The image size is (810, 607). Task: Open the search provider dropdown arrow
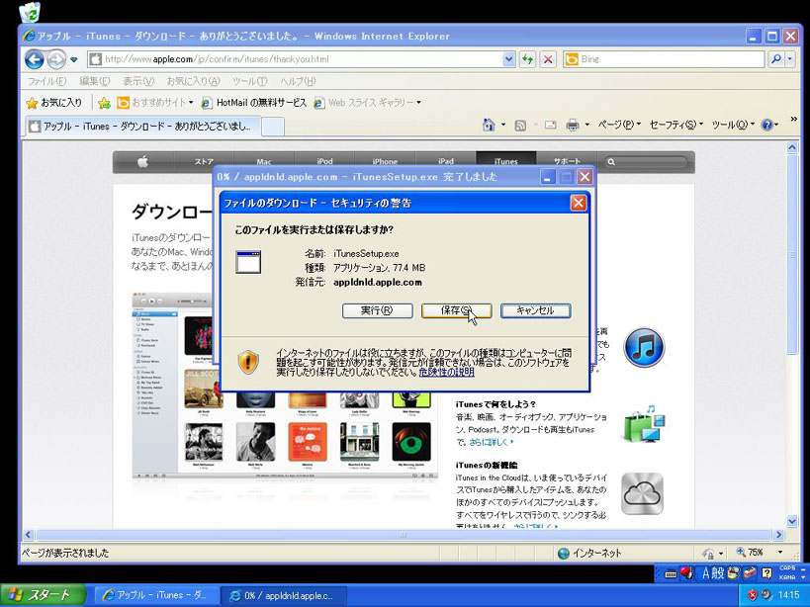point(790,59)
